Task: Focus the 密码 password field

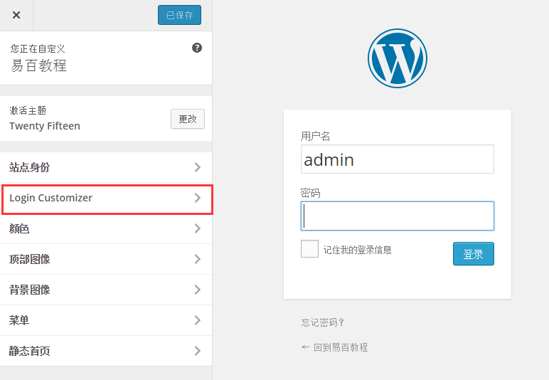Action: [x=397, y=216]
